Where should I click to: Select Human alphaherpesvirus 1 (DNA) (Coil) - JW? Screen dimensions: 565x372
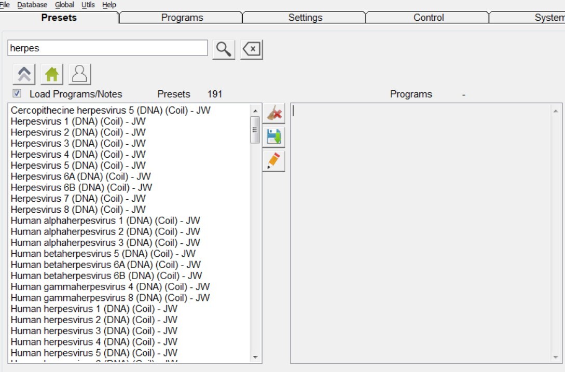(105, 221)
